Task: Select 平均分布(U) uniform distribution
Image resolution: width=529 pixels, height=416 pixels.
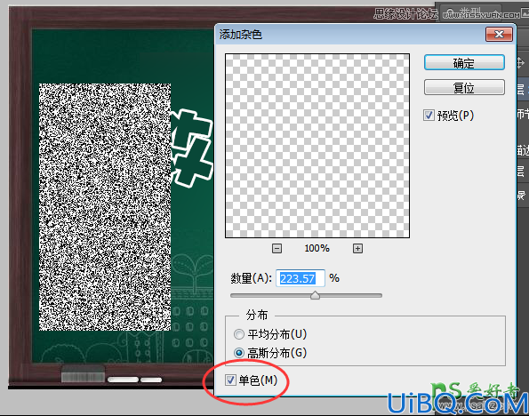Action: coord(239,334)
